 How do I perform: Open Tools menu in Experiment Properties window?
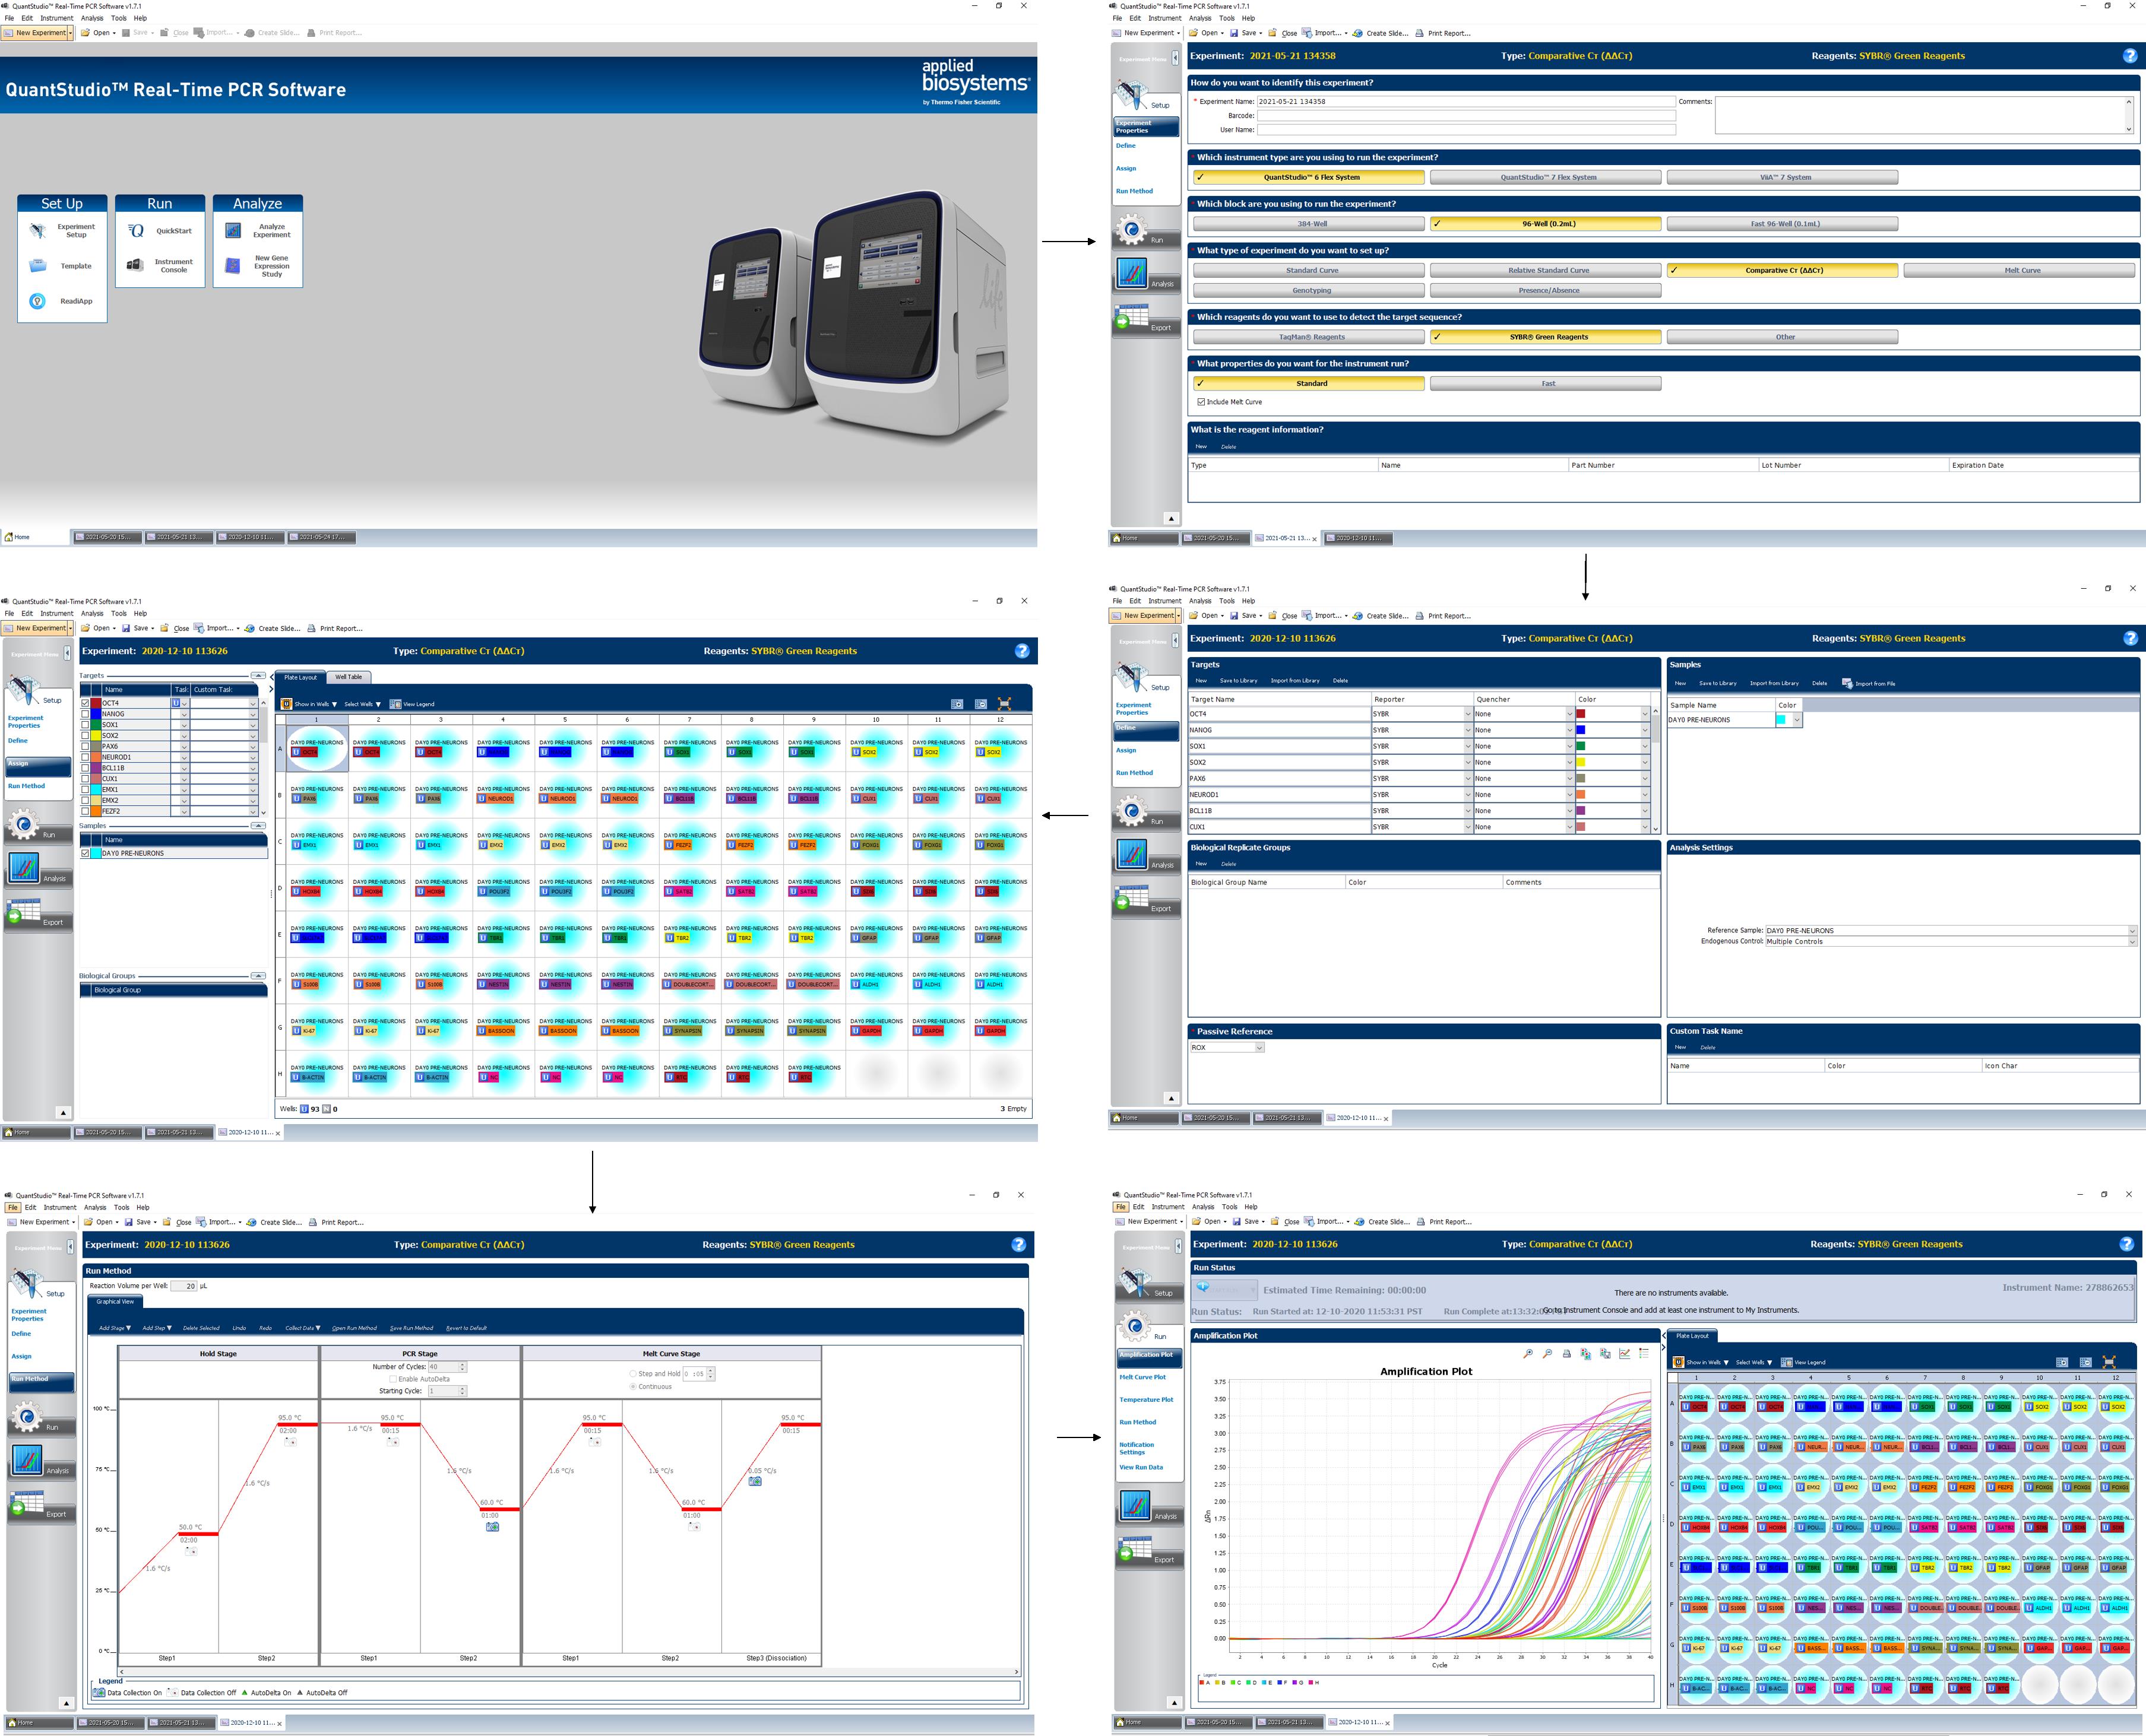(x=1227, y=18)
